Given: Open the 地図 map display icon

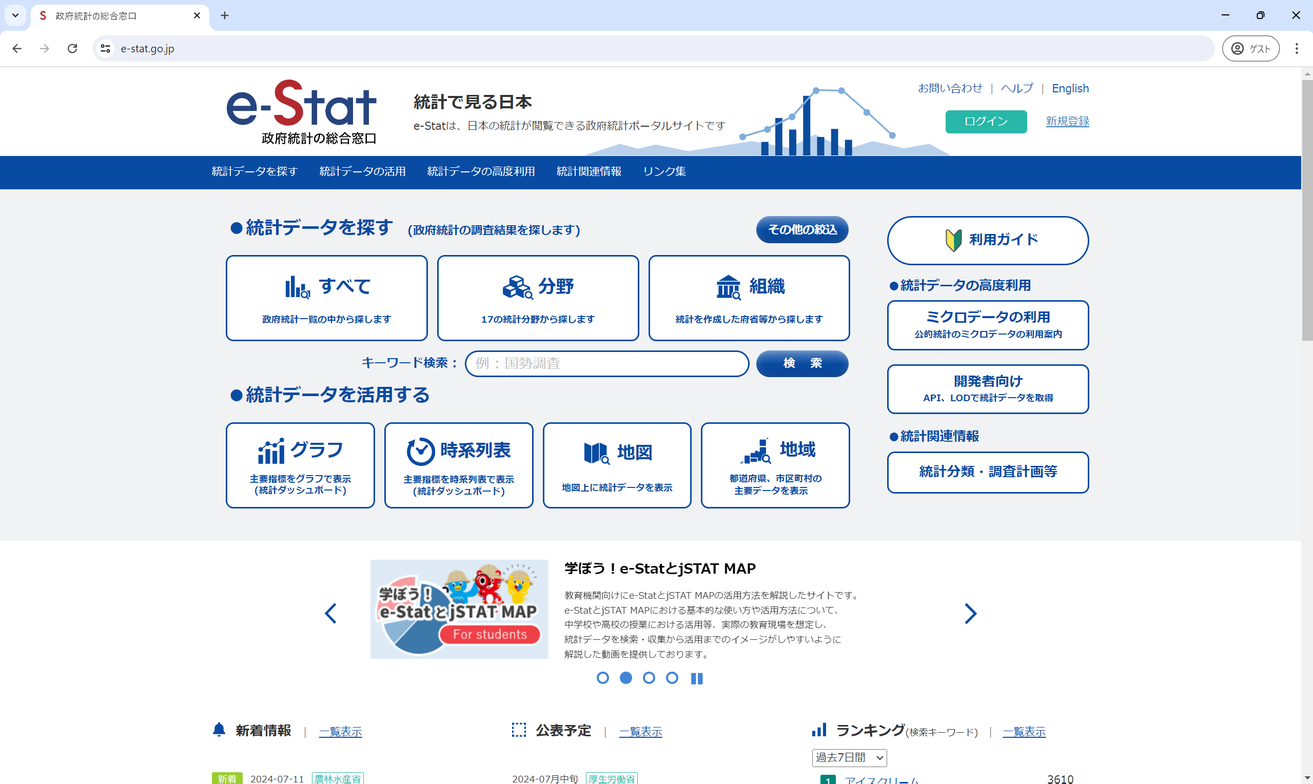Looking at the screenshot, I should (595, 452).
